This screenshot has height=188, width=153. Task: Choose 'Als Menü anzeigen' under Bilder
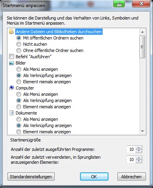pyautogui.click(x=19, y=69)
